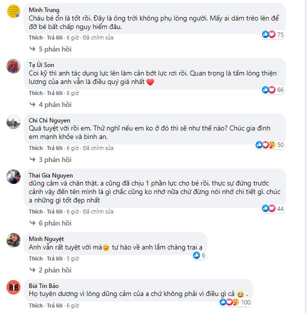This screenshot has width=307, height=313.
Task: Toggle Thích on Minh Nguyệt's comment
Action: click(x=35, y=258)
